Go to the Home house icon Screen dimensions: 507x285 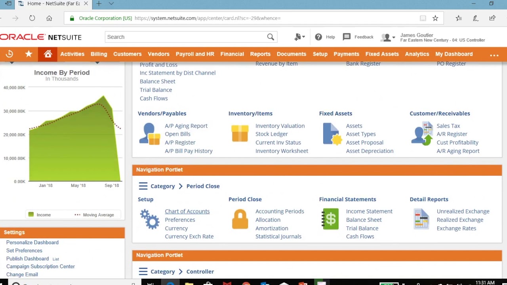48,54
